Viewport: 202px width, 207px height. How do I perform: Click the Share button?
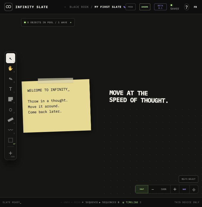click(145, 7)
